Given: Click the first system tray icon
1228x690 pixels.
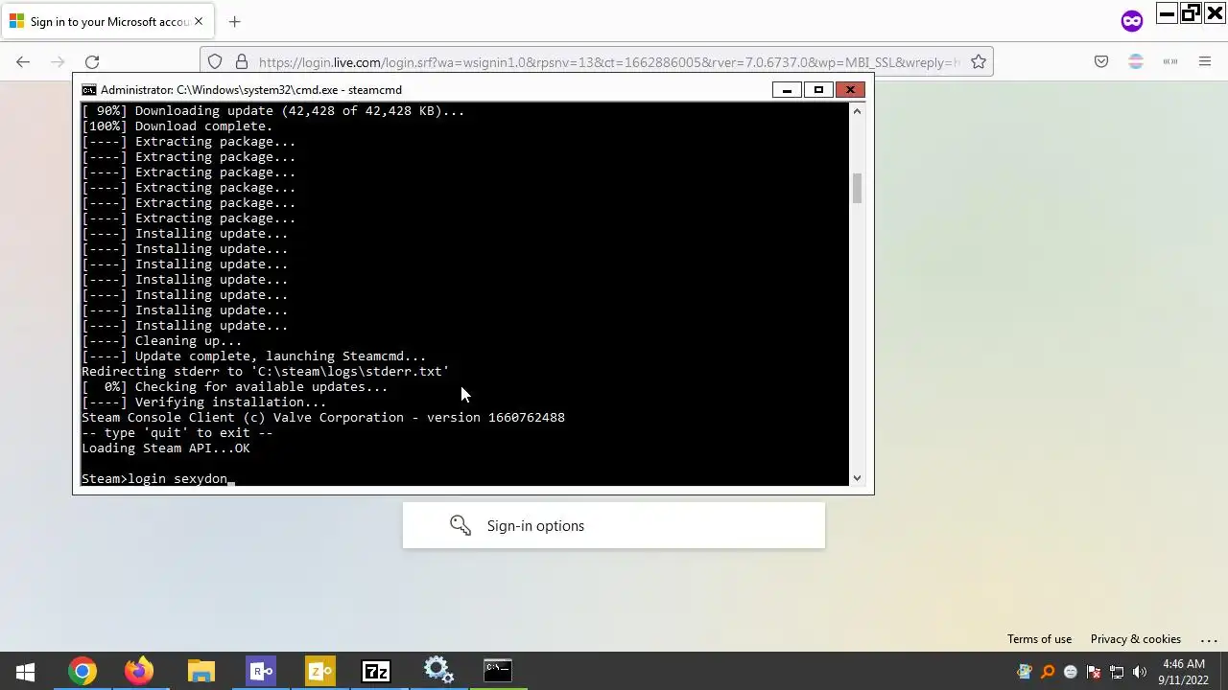Looking at the screenshot, I should click(1025, 672).
